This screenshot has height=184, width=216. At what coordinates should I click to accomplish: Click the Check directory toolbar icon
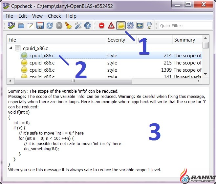(11, 26)
